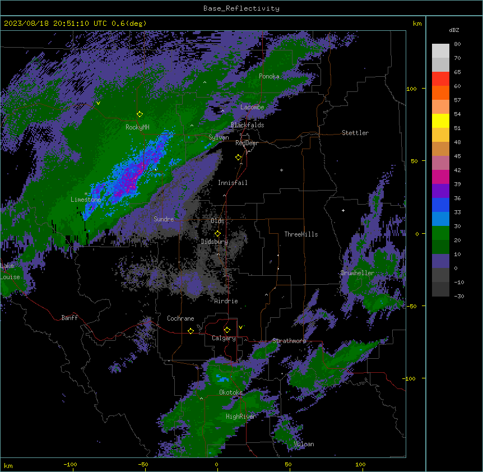Click the Base_Reflectivity title text
The height and width of the screenshot is (472, 483).
pos(241,8)
